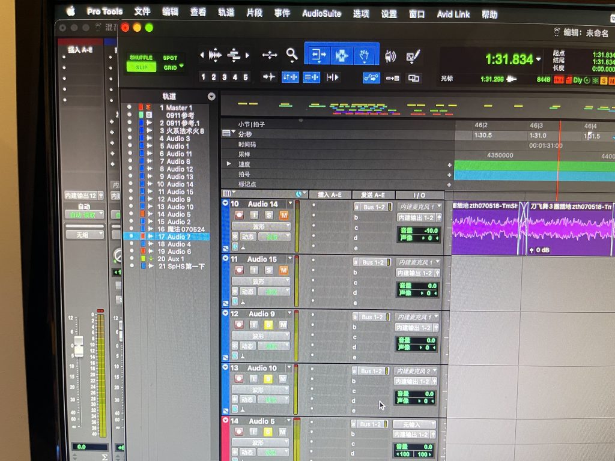
Task: Open the Avid Link menu
Action: 453,14
